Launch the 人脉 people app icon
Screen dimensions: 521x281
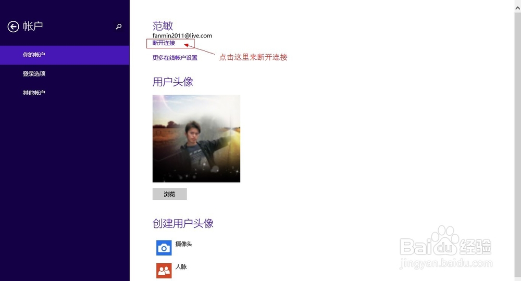coord(164,271)
